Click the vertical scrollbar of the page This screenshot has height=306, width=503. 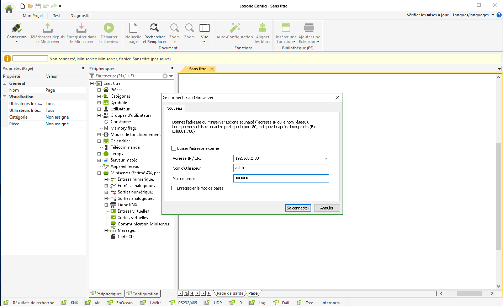pos(498,196)
